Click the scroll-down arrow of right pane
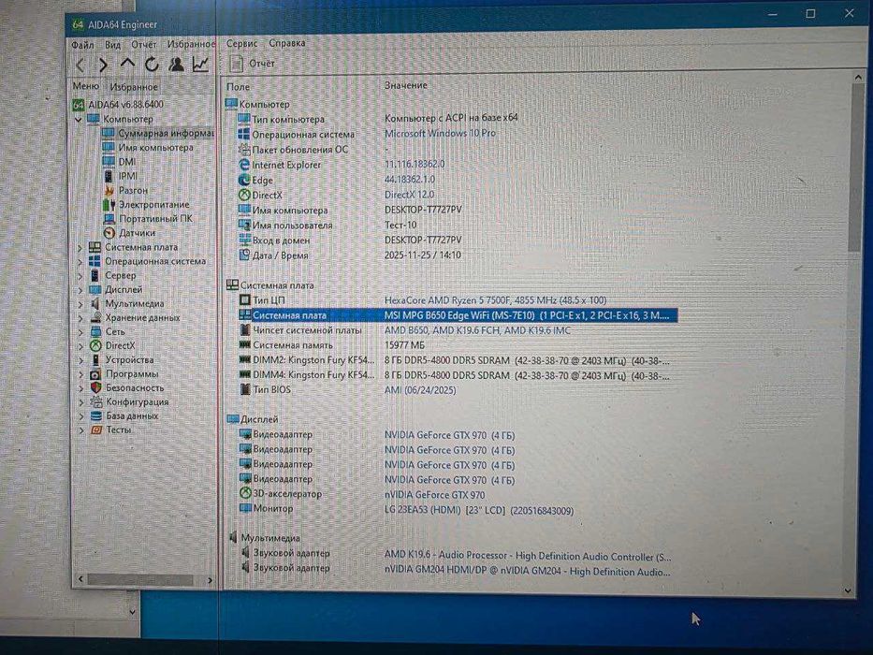This screenshot has width=873, height=655. tap(849, 590)
